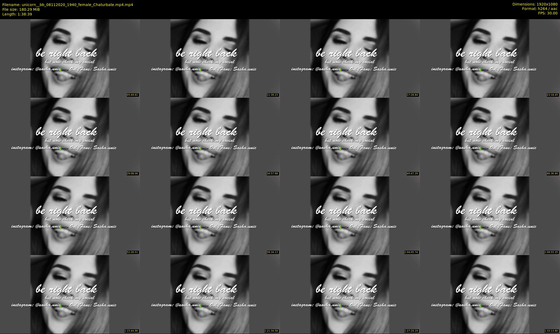Click the File size 180.29 MiB text
This screenshot has width=560, height=334.
[x=21, y=9]
